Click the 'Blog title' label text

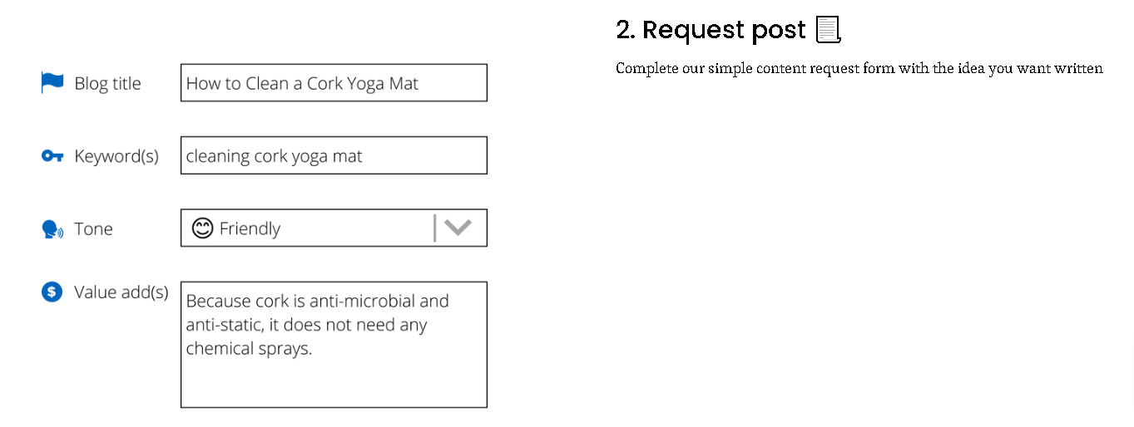107,83
